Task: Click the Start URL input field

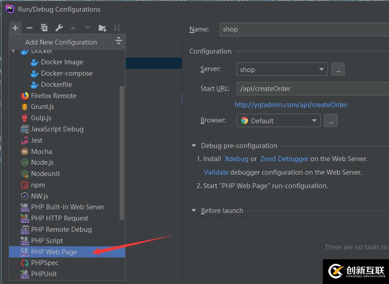Action: pyautogui.click(x=310, y=89)
